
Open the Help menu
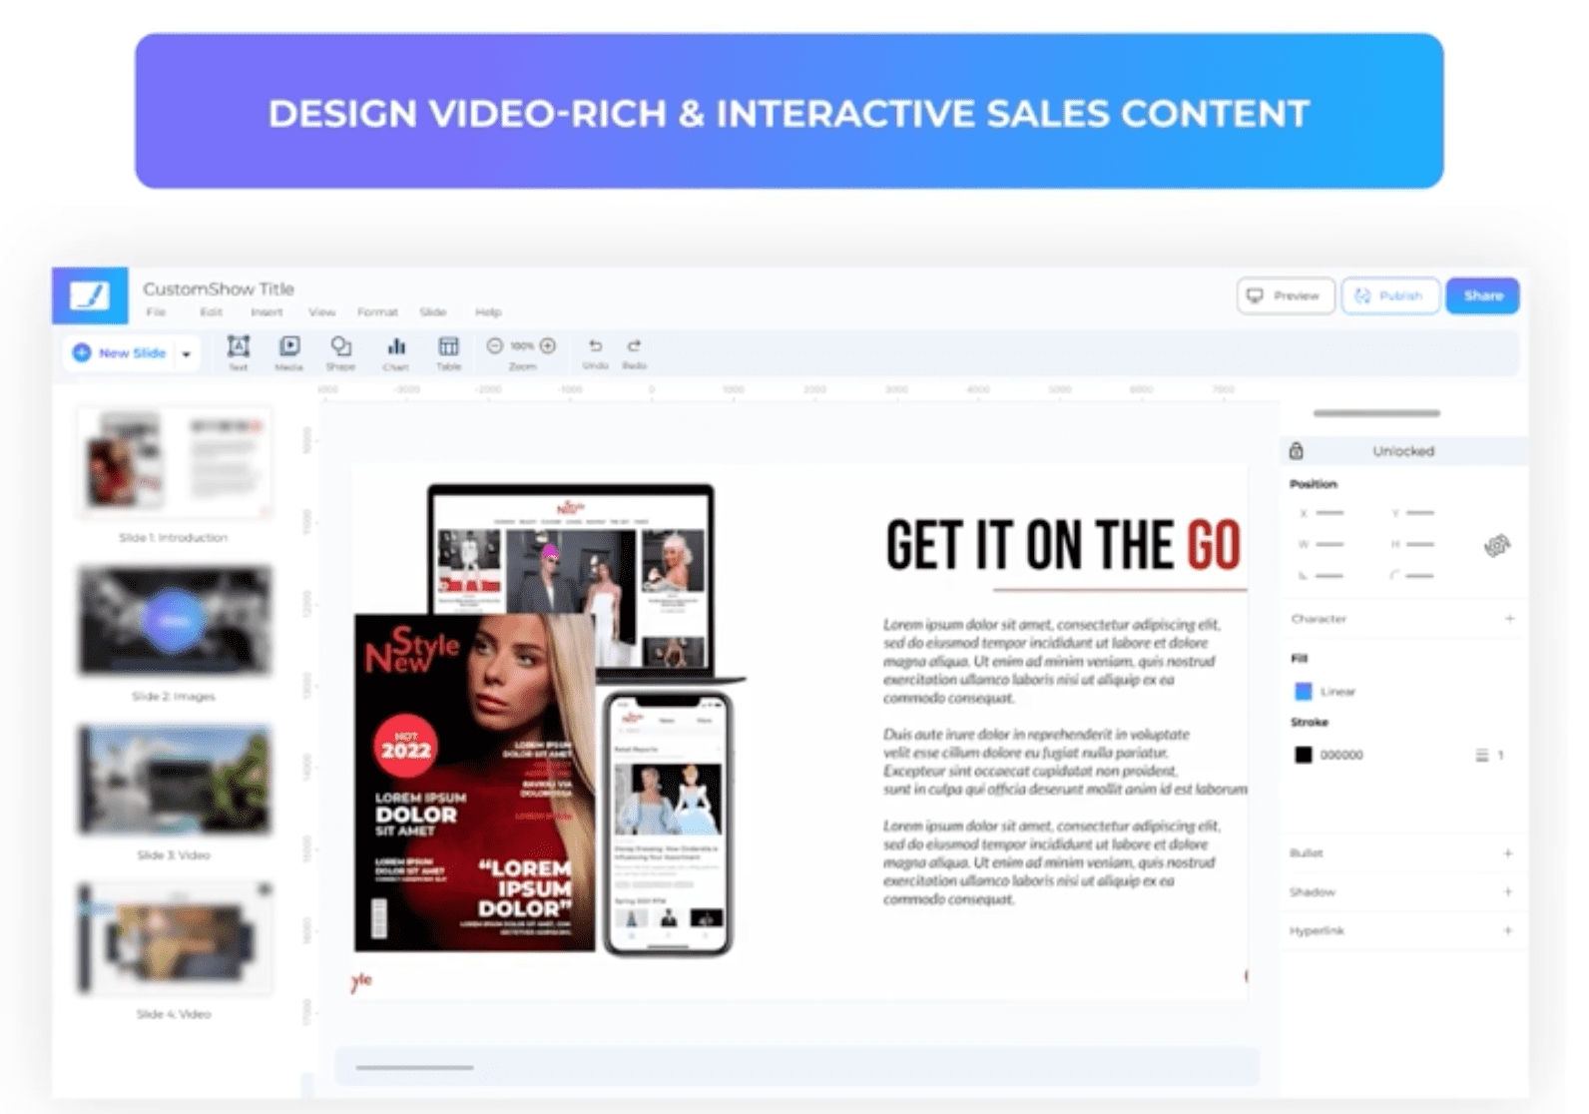[x=488, y=312]
